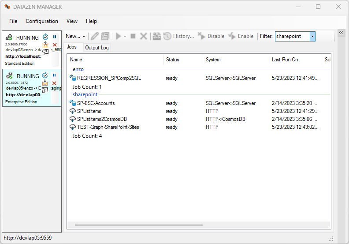This screenshot has height=244, width=349.
Task: Open the History... button
Action: [x=178, y=36]
